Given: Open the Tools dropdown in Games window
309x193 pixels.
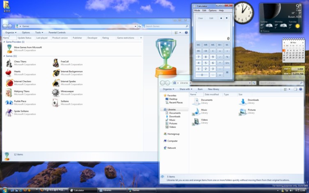Looking at the screenshot, I should [x=39, y=32].
